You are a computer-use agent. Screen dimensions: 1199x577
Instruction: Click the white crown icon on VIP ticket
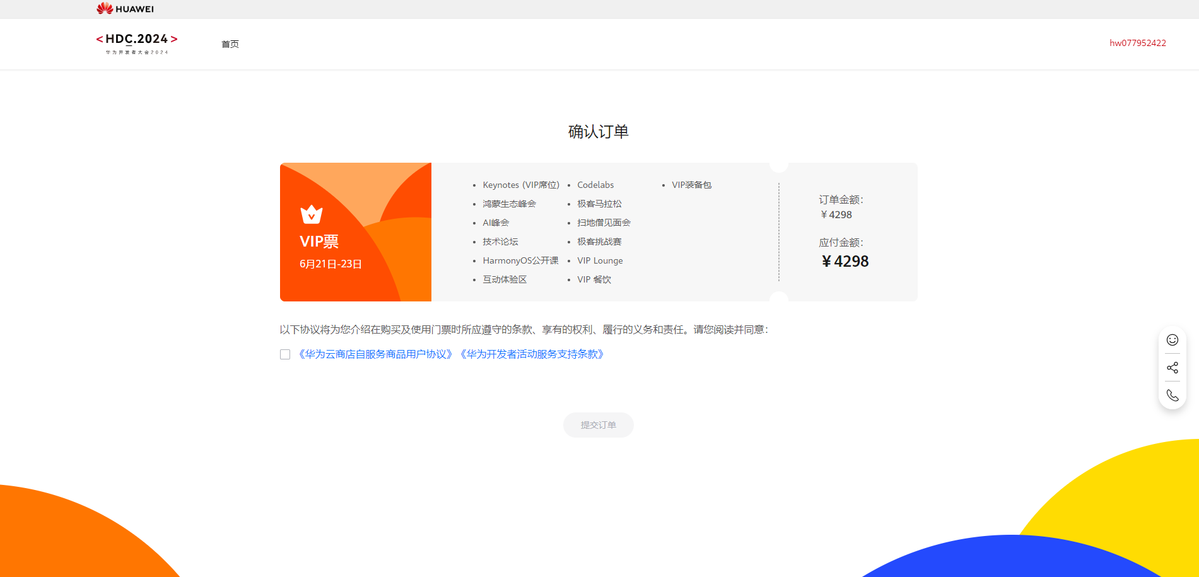point(312,214)
